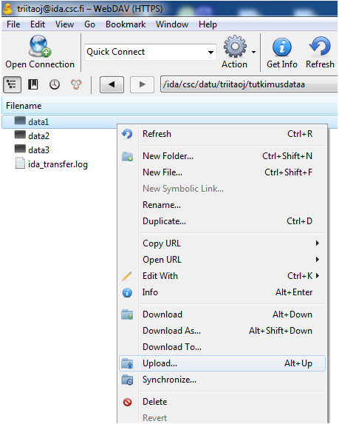Open the Bonjour view icon
This screenshot has width=339, height=424.
[x=76, y=84]
